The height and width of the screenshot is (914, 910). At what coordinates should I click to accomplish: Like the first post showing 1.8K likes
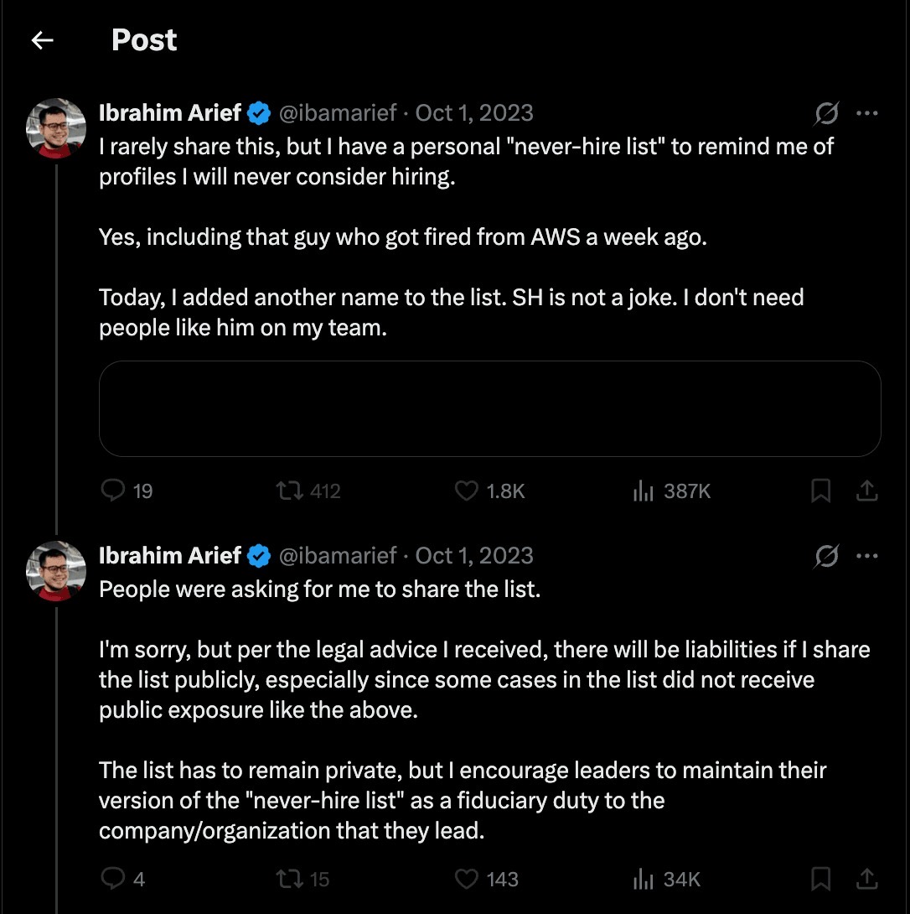[489, 491]
